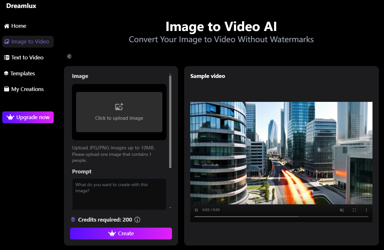Click the scroll up arrow in panel
The width and height of the screenshot is (384, 250).
(x=170, y=74)
